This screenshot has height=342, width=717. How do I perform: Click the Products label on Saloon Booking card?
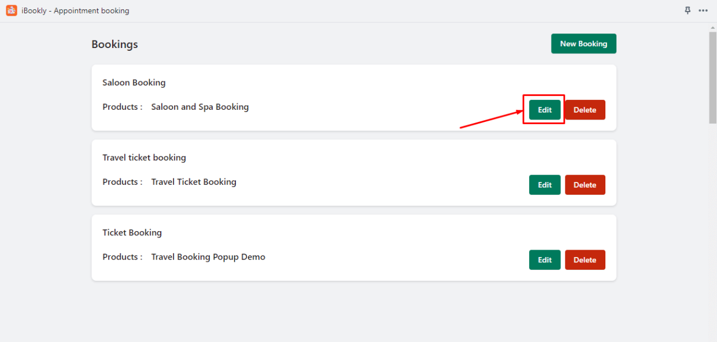(x=122, y=106)
